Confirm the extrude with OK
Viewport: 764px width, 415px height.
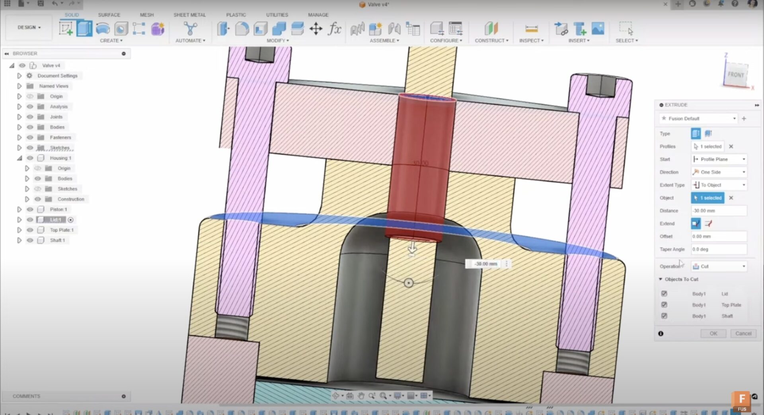point(713,334)
